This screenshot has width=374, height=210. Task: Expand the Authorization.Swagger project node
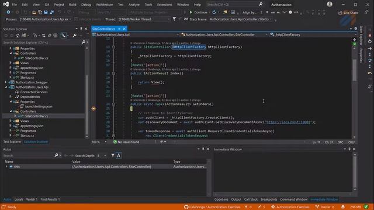(6, 82)
